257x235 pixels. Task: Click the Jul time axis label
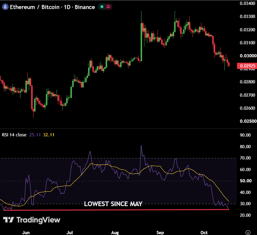70,233
